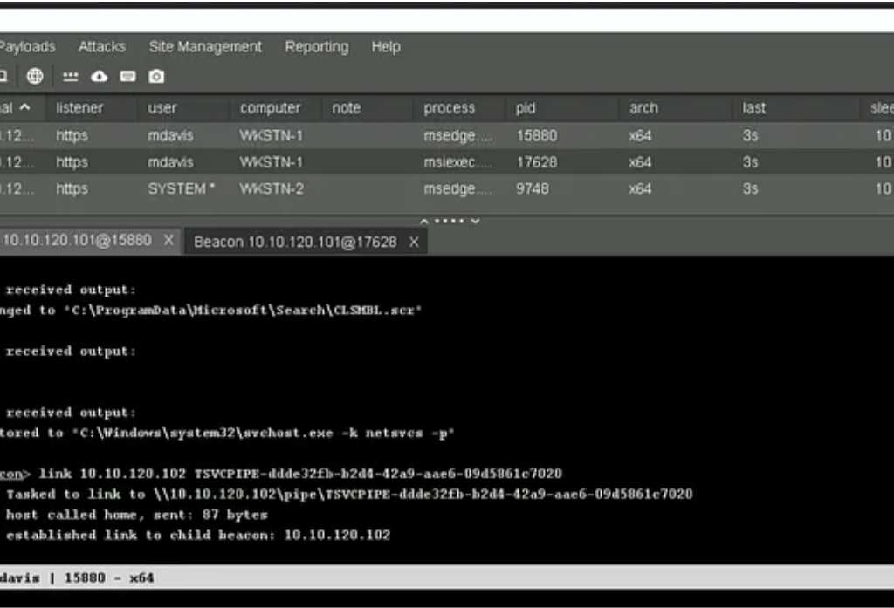This screenshot has width=894, height=608.
Task: Open the Help menu
Action: tap(385, 47)
